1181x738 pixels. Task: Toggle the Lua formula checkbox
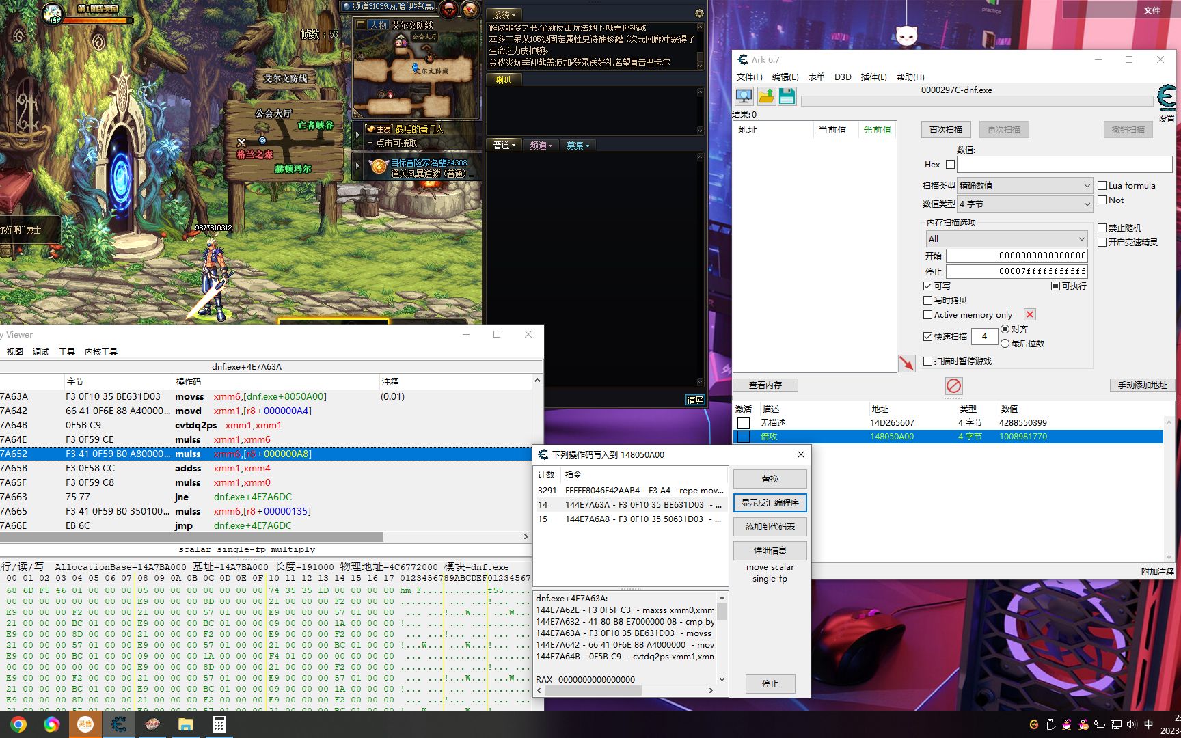coord(1102,185)
